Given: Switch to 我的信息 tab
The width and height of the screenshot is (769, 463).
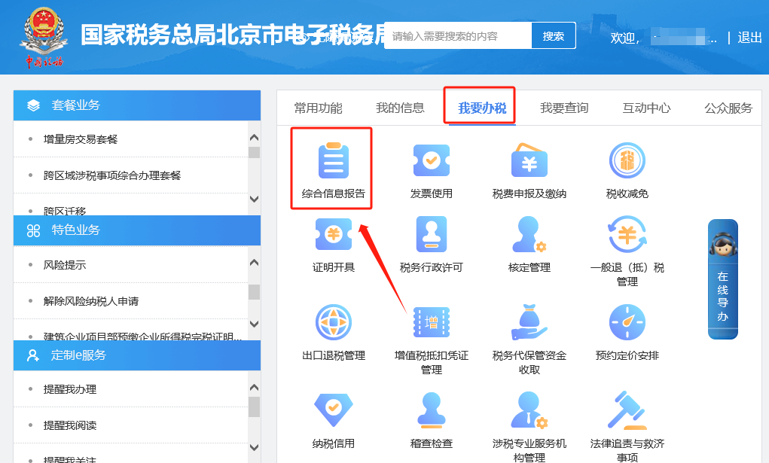Looking at the screenshot, I should click(400, 108).
